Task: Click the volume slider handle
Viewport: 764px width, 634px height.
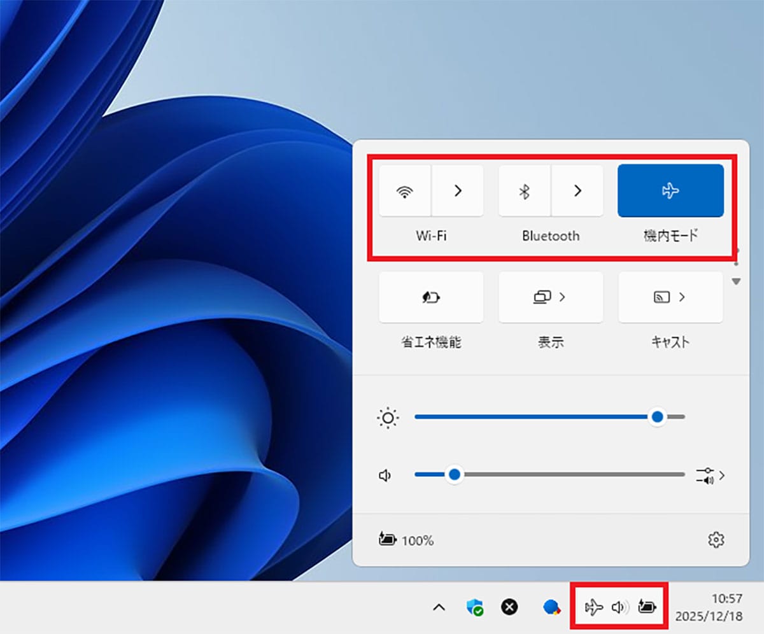Action: (455, 474)
